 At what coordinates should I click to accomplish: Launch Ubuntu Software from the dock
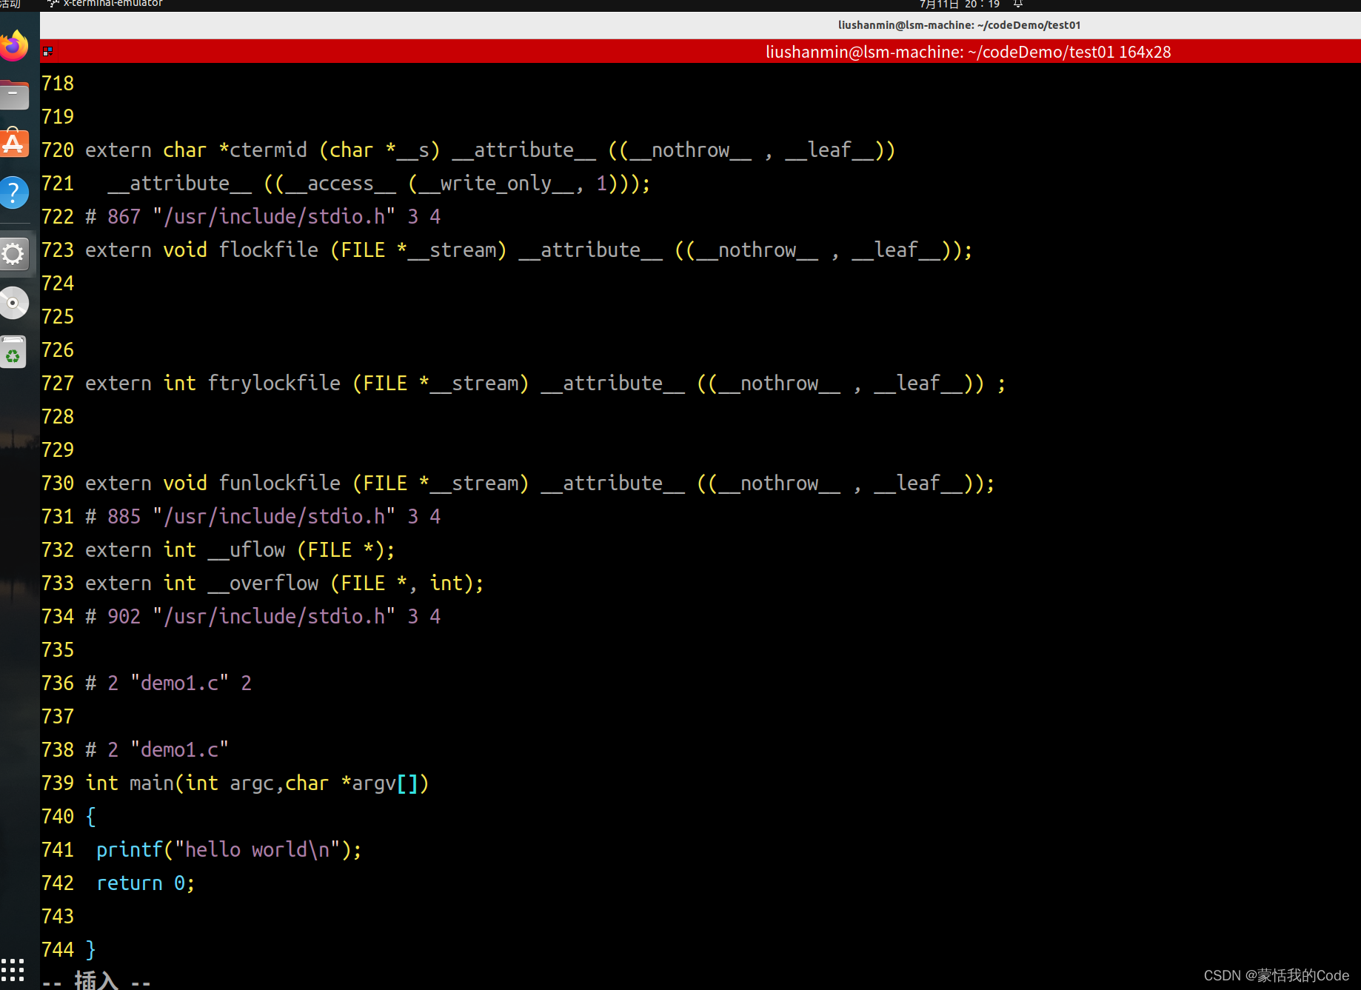pyautogui.click(x=14, y=143)
